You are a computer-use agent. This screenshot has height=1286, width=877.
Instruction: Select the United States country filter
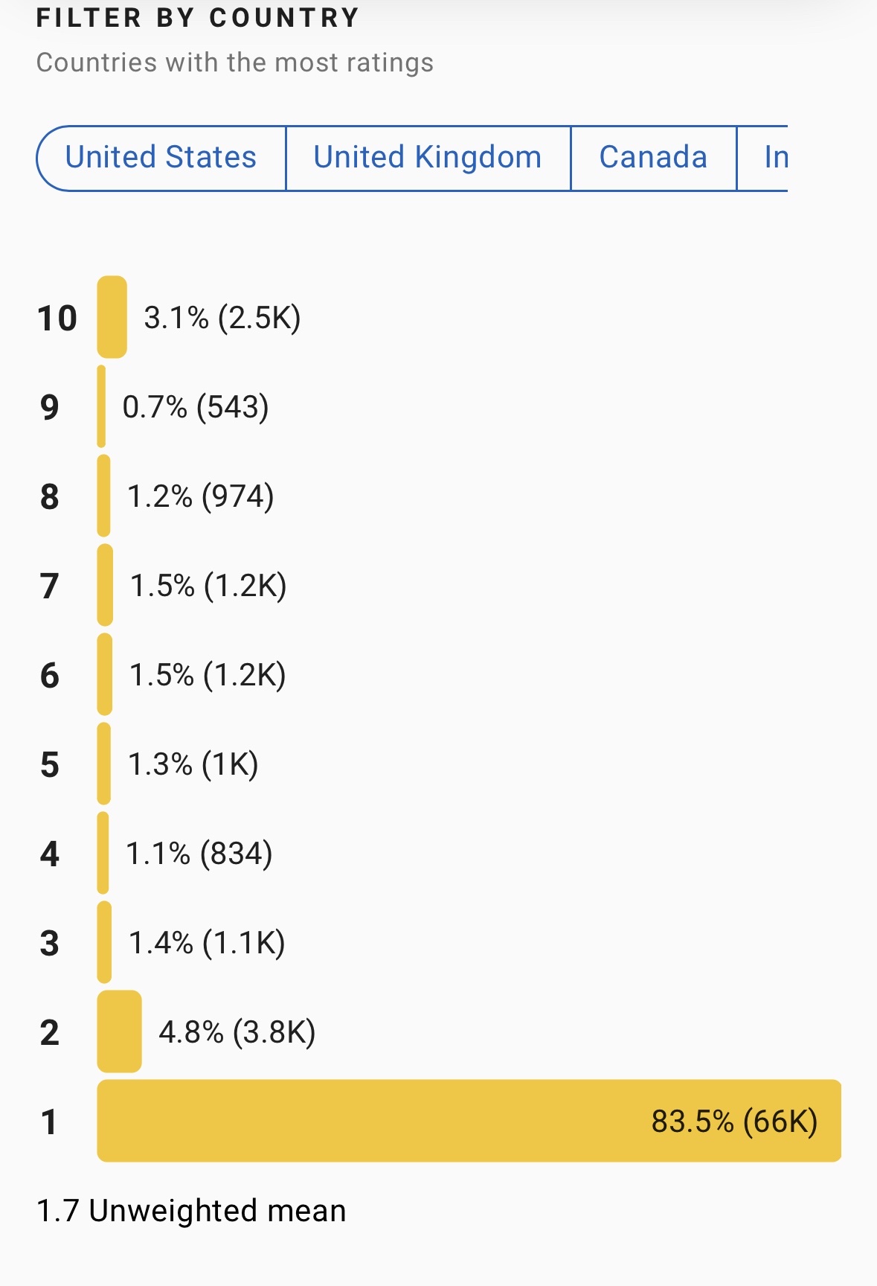[161, 158]
